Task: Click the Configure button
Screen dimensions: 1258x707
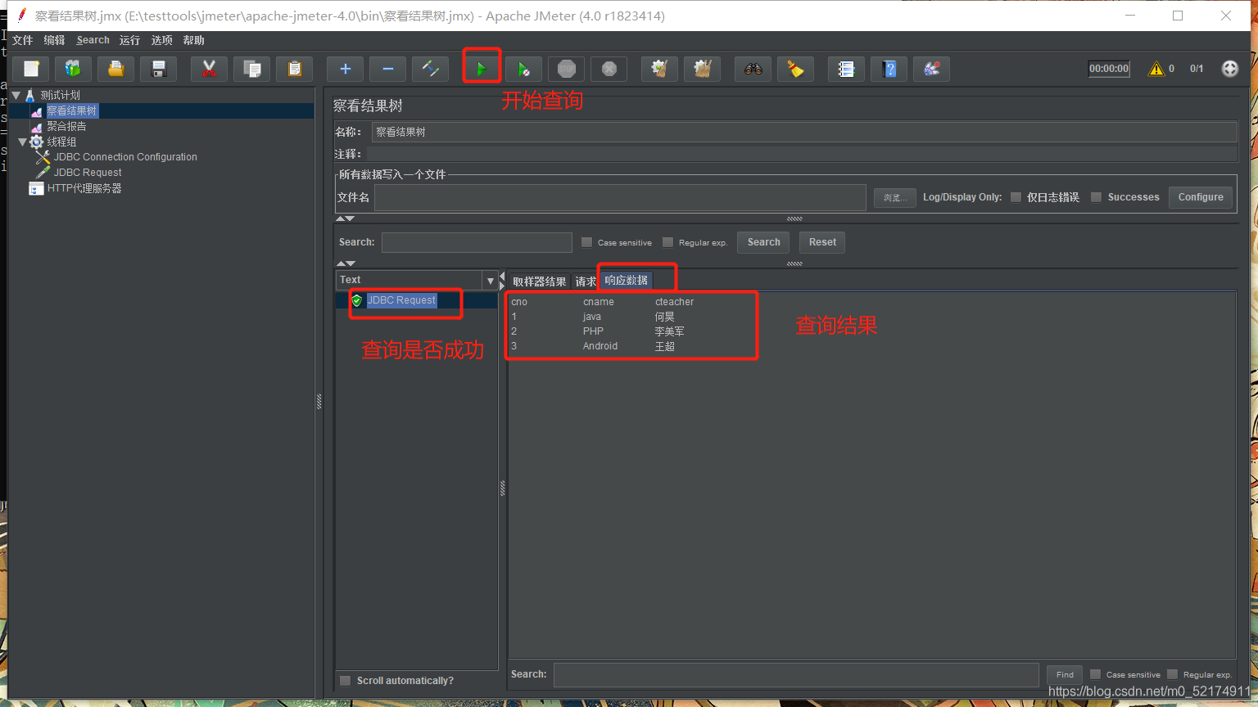Action: 1201,197
